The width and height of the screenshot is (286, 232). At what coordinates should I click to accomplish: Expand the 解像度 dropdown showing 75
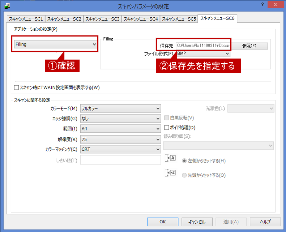(120, 139)
